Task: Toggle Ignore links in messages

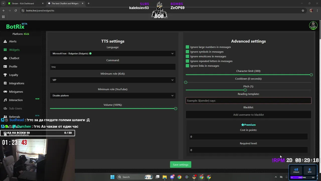Action: tap(187, 66)
